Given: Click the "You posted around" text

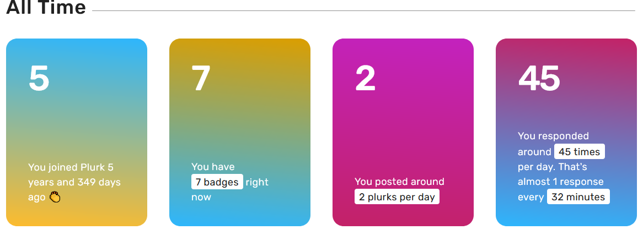Looking at the screenshot, I should [399, 182].
